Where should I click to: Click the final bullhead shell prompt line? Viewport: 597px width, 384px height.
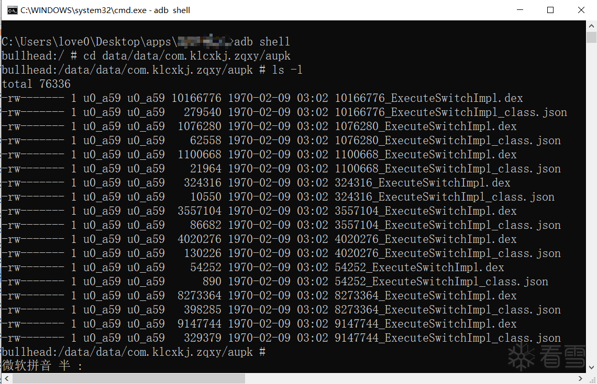click(x=134, y=352)
